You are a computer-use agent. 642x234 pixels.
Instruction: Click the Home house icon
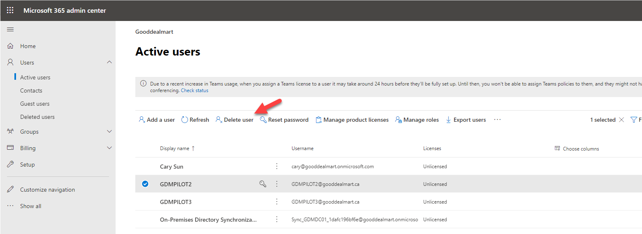[x=10, y=46]
